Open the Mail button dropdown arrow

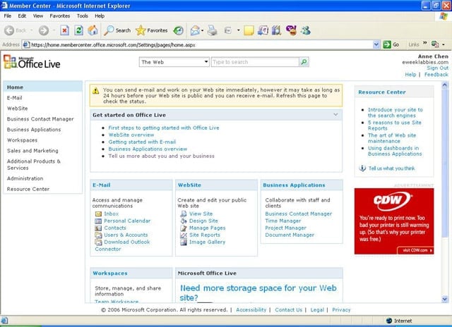tap(203, 30)
